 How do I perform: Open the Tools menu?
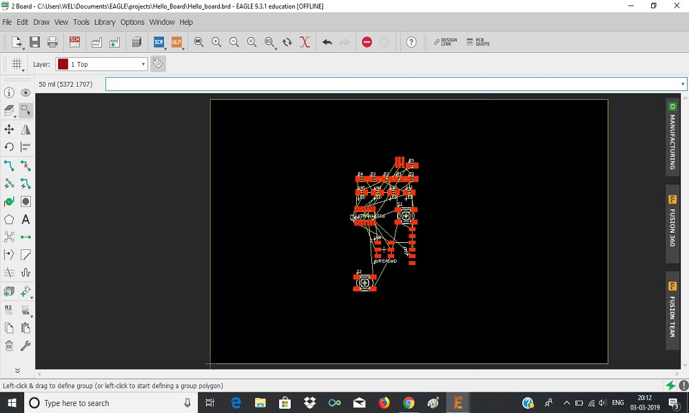(81, 22)
